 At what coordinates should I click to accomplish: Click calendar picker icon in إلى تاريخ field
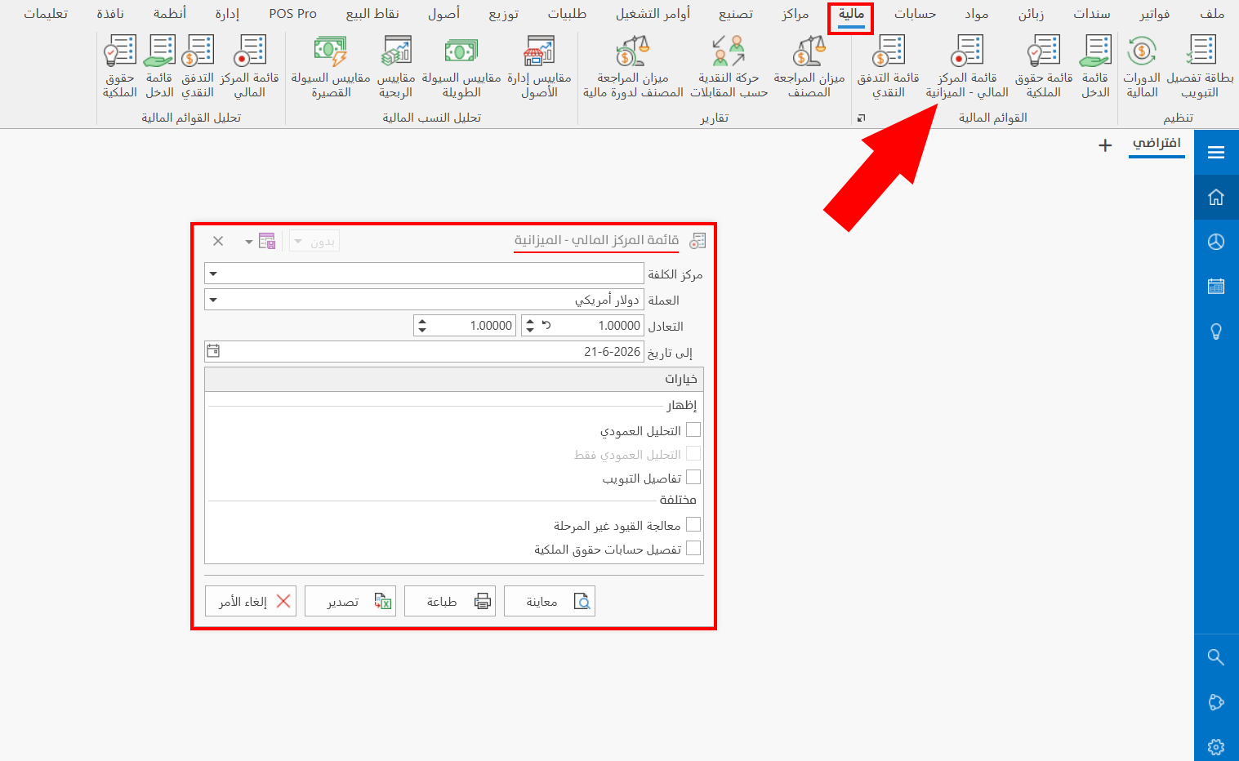coord(213,351)
